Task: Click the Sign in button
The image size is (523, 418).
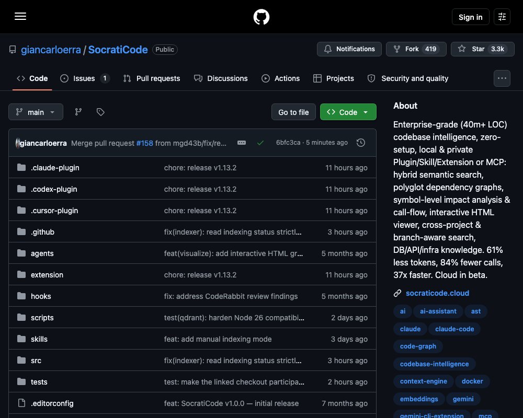Action: pos(470,17)
